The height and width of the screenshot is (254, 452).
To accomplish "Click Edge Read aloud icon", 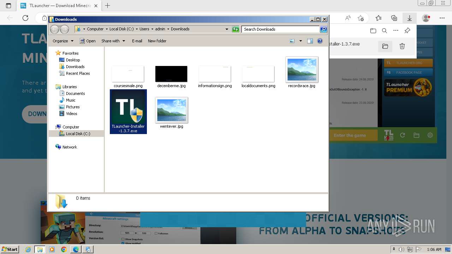I will tap(348, 18).
